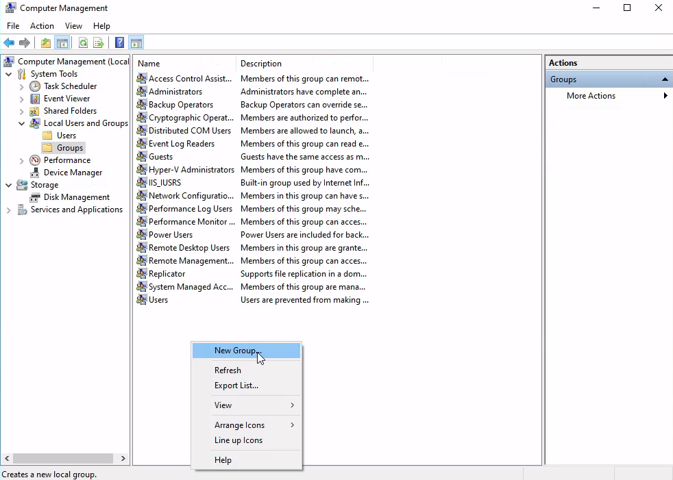This screenshot has height=480, width=673.
Task: Sort by the Description column header
Action: [261, 64]
